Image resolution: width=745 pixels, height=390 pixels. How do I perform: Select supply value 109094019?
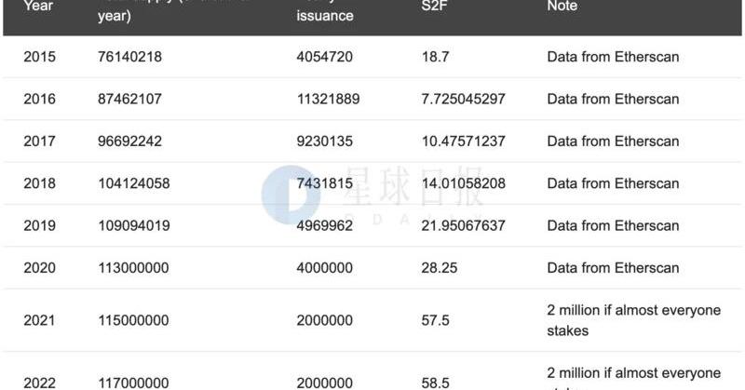(133, 226)
